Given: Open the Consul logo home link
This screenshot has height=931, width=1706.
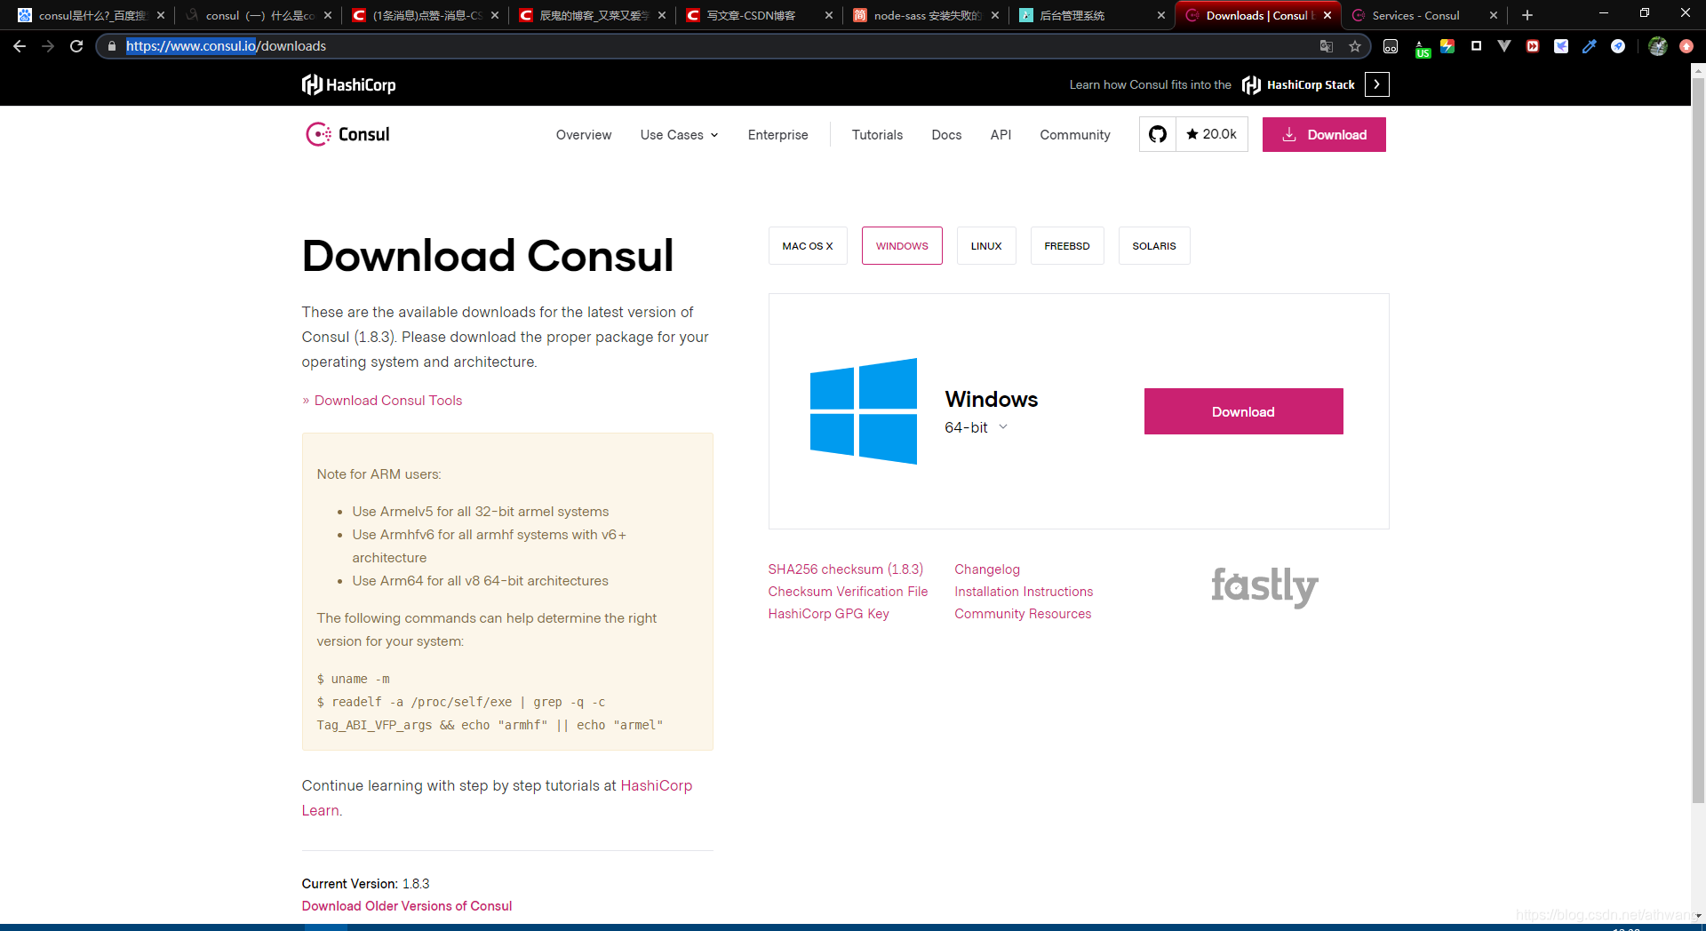Looking at the screenshot, I should tap(347, 134).
